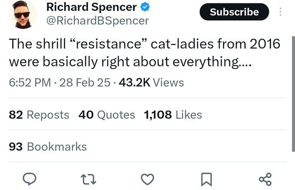Click the 28 Feb 25 date
Image resolution: width=295 pixels, height=190 pixels.
point(85,82)
